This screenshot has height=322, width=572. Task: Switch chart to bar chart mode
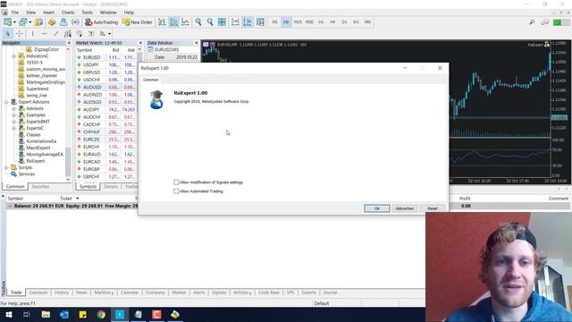(162, 22)
